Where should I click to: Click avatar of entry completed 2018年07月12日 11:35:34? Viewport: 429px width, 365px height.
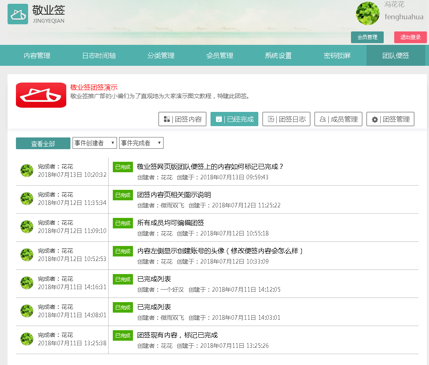click(x=27, y=199)
